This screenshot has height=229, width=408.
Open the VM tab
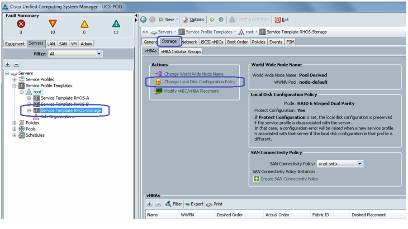click(x=74, y=44)
